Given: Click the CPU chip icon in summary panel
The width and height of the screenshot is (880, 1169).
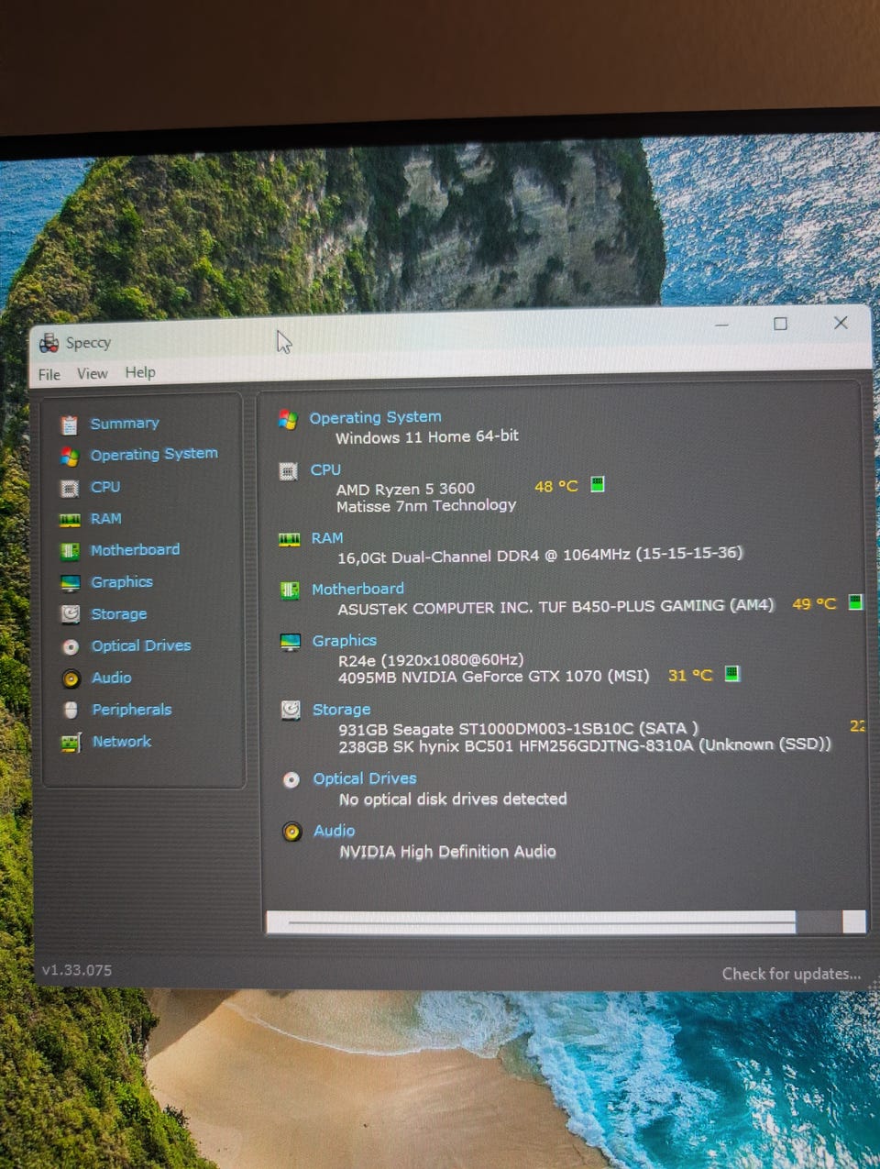Looking at the screenshot, I should click(289, 471).
